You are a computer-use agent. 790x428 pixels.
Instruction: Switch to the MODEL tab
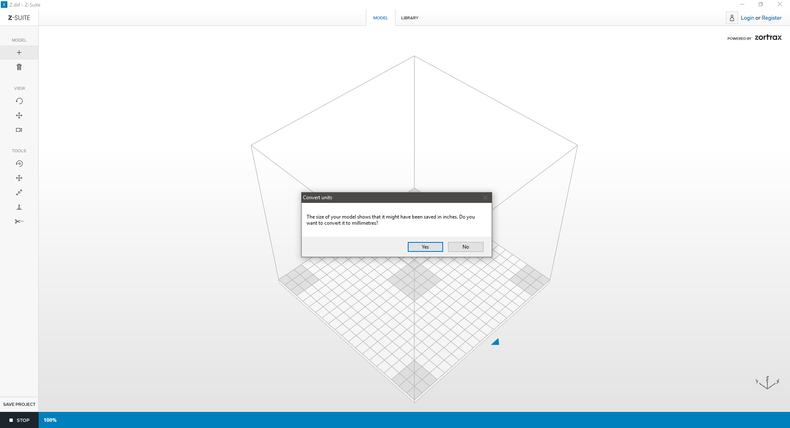point(380,18)
